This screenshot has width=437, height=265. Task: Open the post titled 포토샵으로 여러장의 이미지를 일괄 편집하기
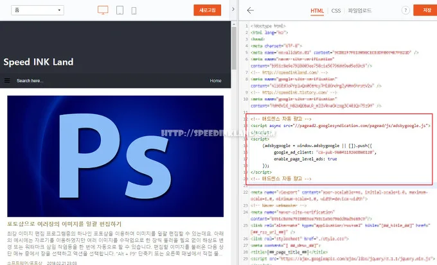(x=64, y=224)
